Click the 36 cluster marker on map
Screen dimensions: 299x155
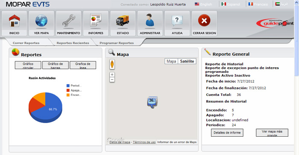pos(152,102)
